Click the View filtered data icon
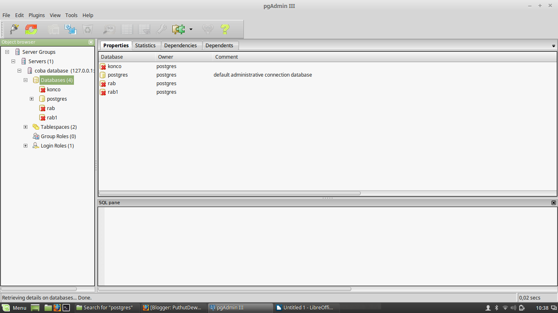Screen dimensions: 558x313 144,29
